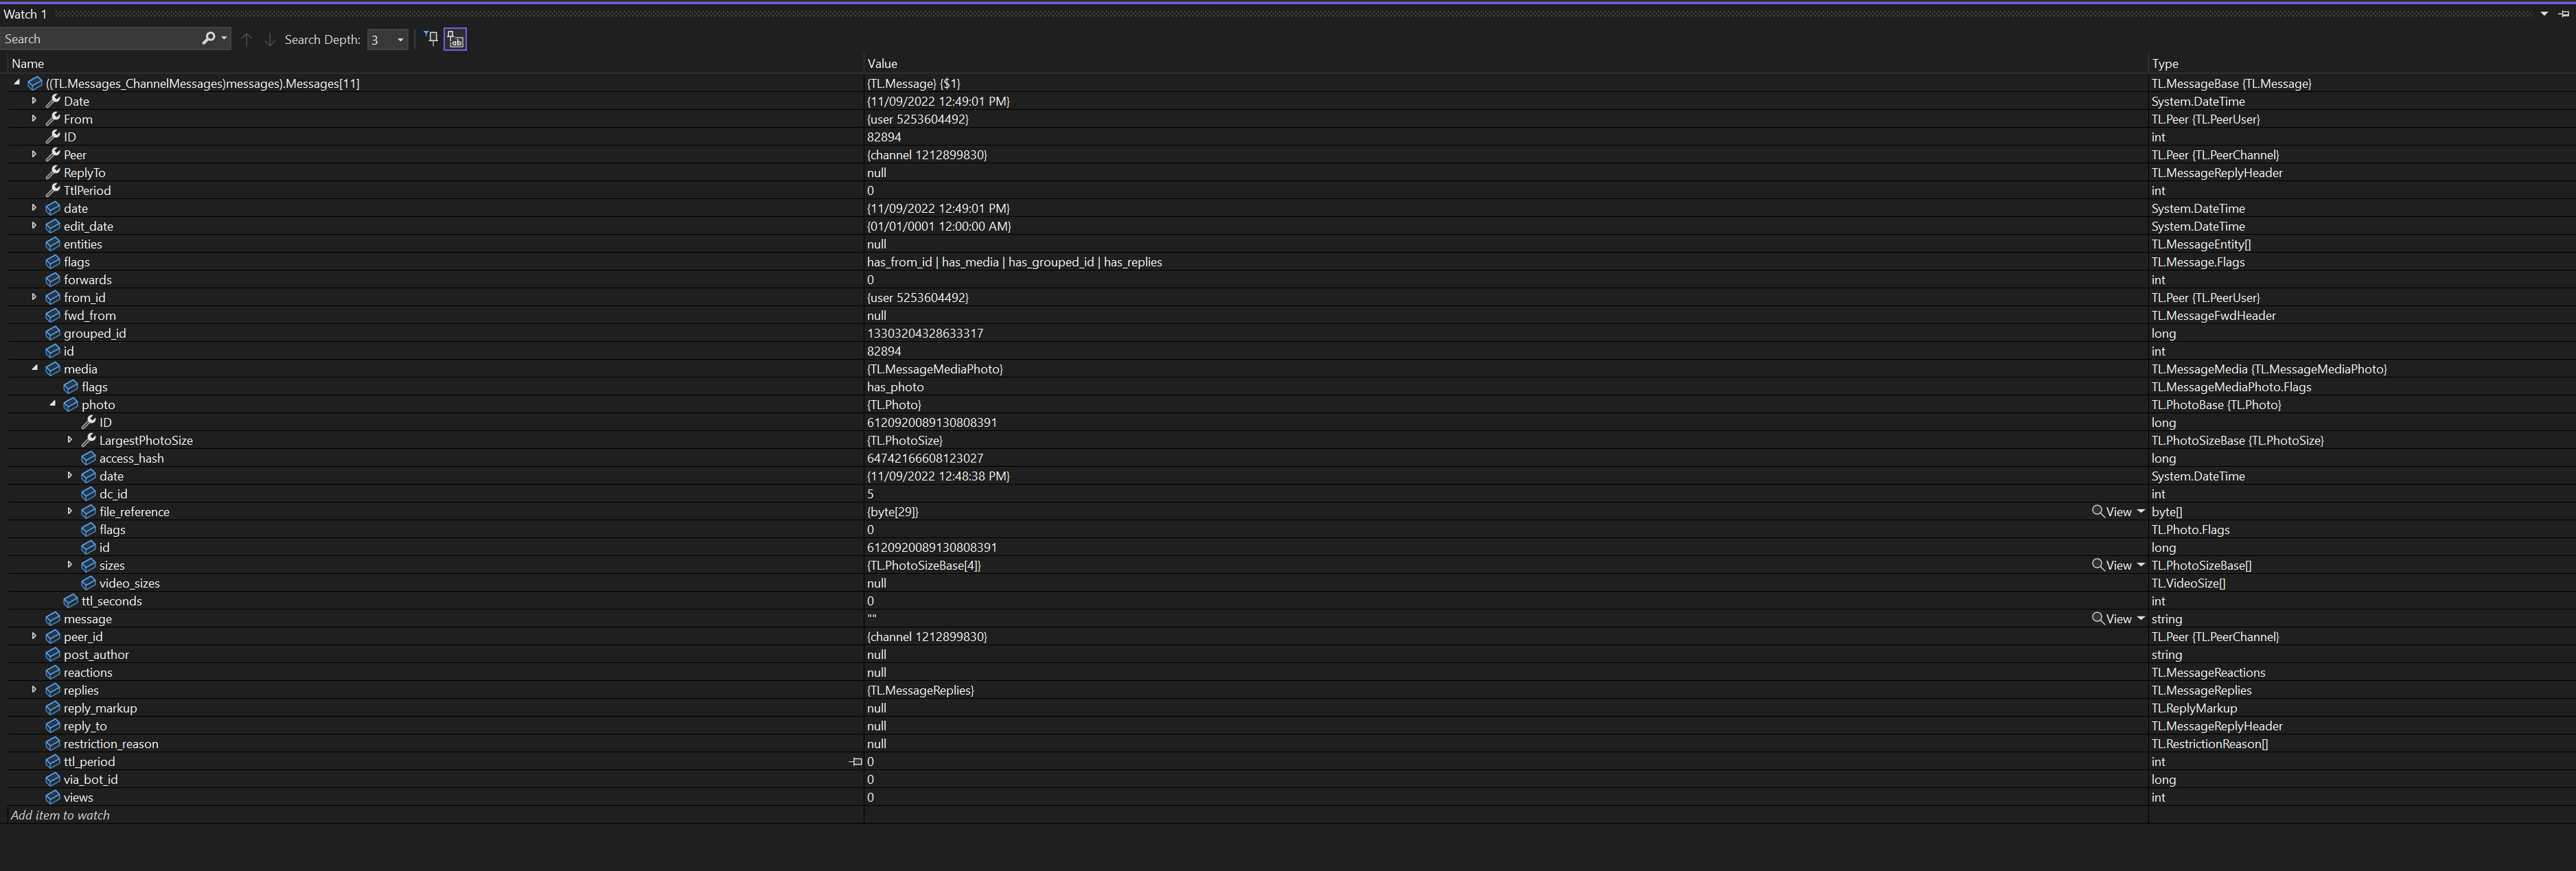
Task: Pin the ttl_period value using its pin icon
Action: pyautogui.click(x=856, y=761)
